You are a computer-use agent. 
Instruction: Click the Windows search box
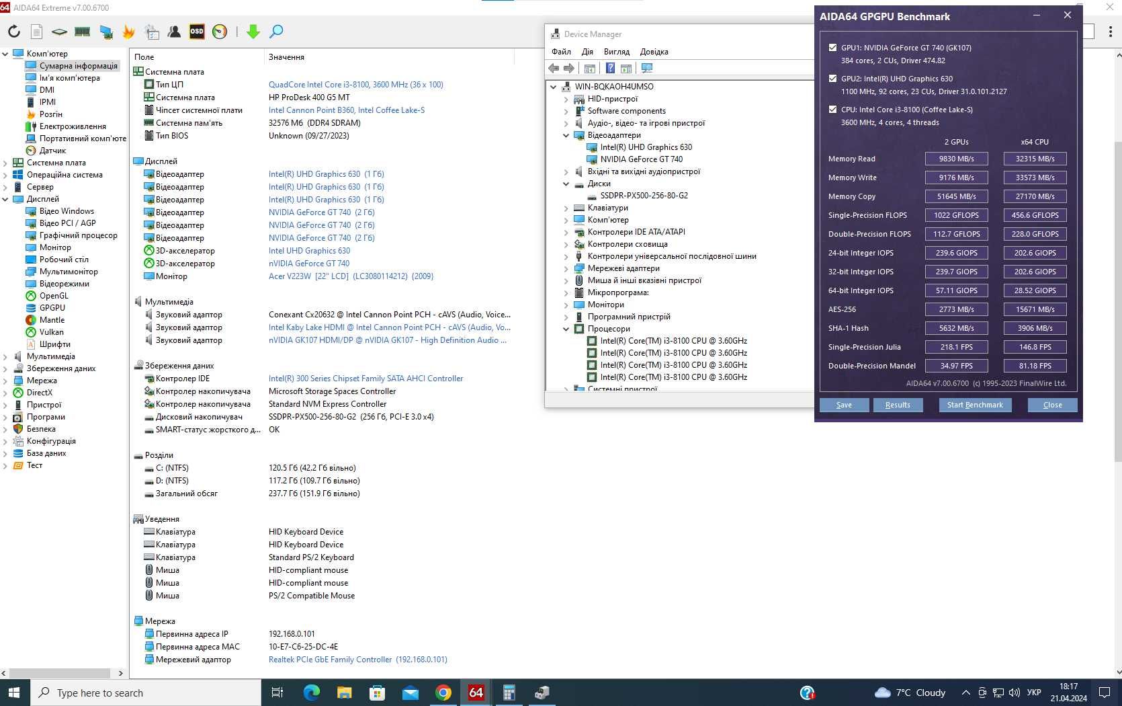(145, 693)
